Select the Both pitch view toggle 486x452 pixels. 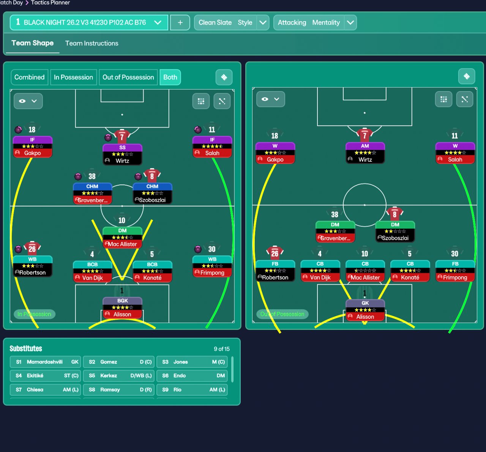[x=170, y=77]
